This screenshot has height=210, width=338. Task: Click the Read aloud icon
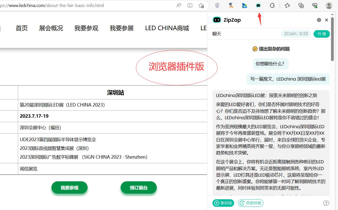pos(179,5)
